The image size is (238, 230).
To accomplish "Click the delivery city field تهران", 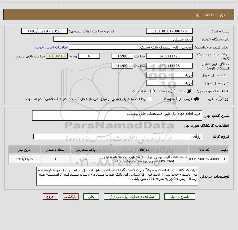I will click(x=169, y=83).
